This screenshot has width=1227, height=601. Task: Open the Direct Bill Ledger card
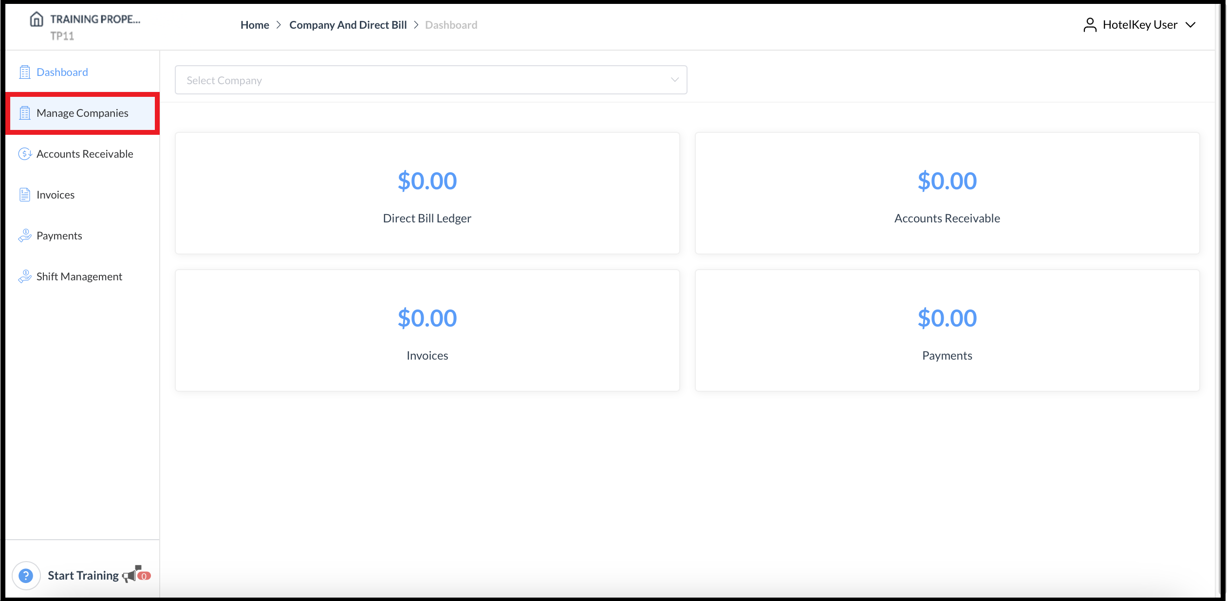coord(427,193)
